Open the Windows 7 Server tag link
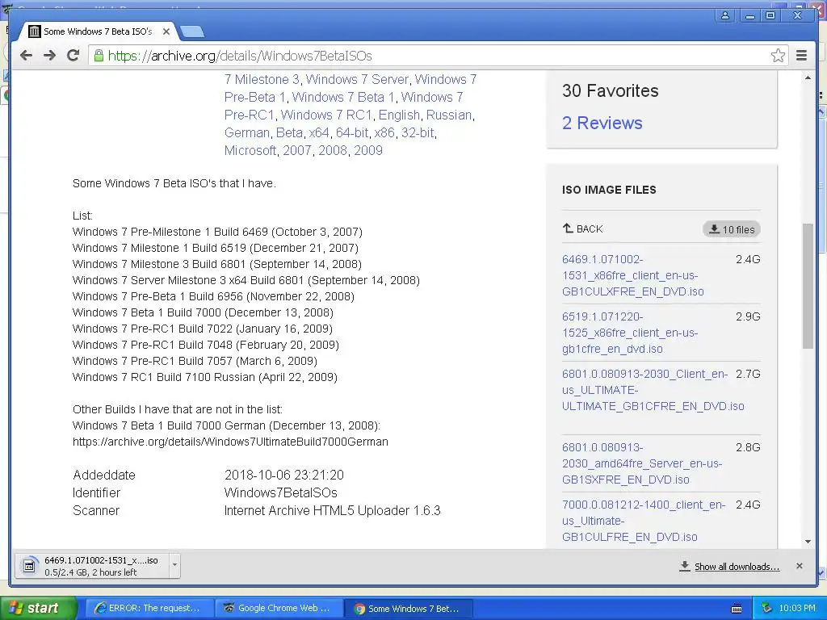 357,80
